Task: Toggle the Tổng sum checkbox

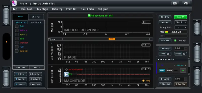Action: pyautogui.click(x=143, y=80)
